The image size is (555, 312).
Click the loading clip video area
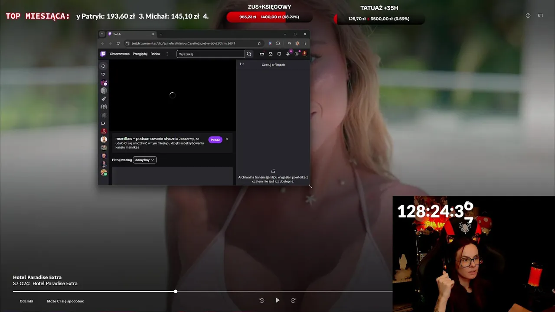172,95
